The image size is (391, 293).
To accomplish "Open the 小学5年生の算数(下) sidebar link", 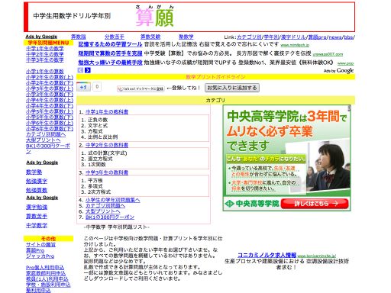I will [x=50, y=118].
